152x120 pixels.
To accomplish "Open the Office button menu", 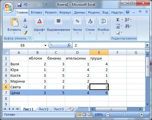I will coord(8,7).
